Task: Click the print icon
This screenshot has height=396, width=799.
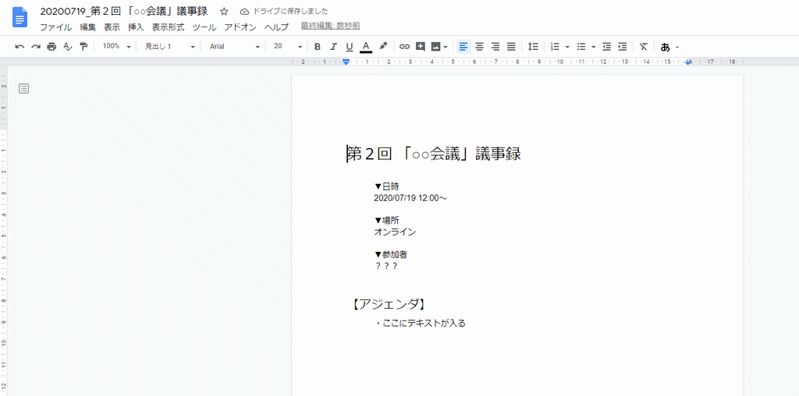Action: coord(51,47)
